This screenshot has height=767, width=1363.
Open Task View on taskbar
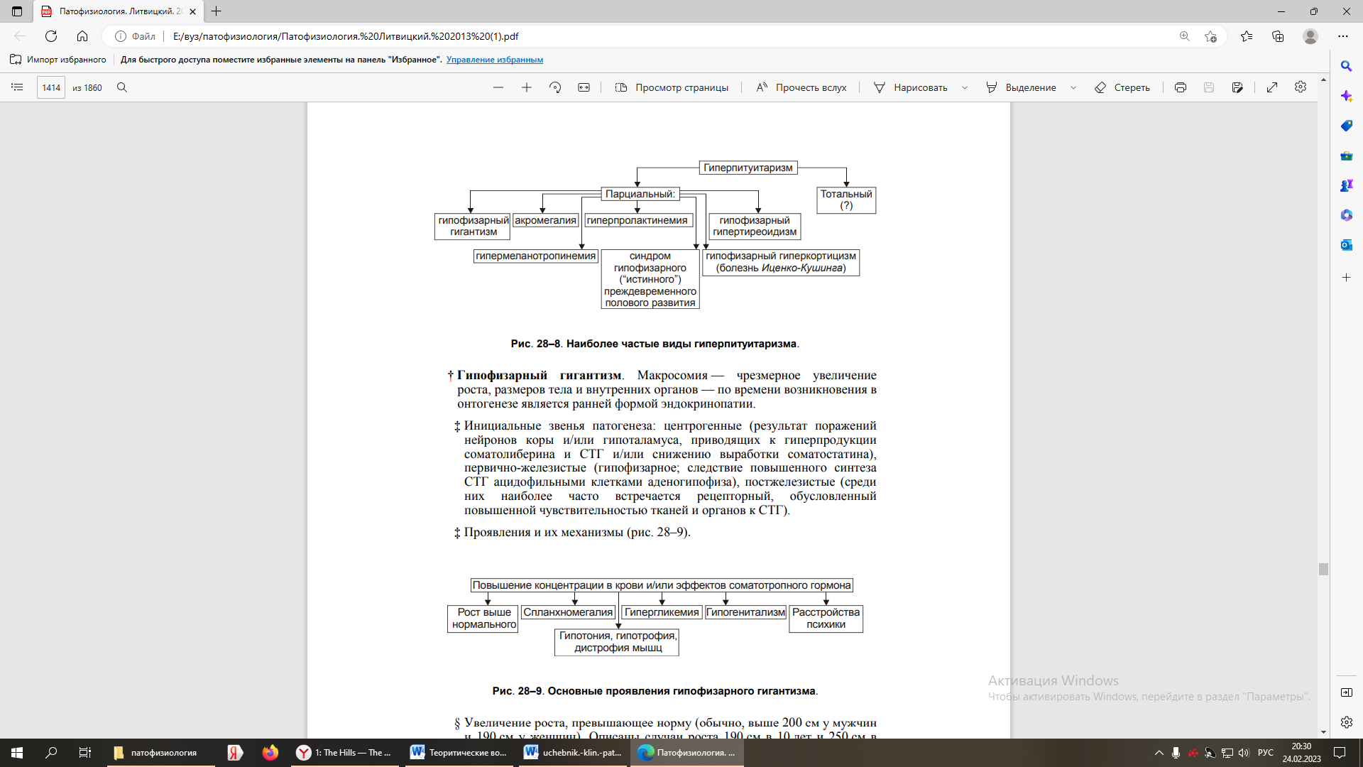point(84,753)
